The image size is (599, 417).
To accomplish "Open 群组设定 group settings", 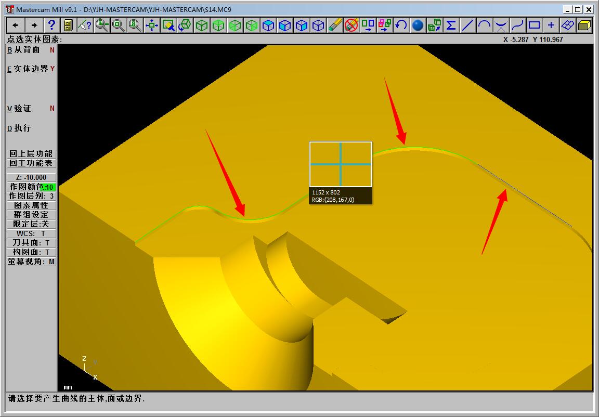I will 31,215.
